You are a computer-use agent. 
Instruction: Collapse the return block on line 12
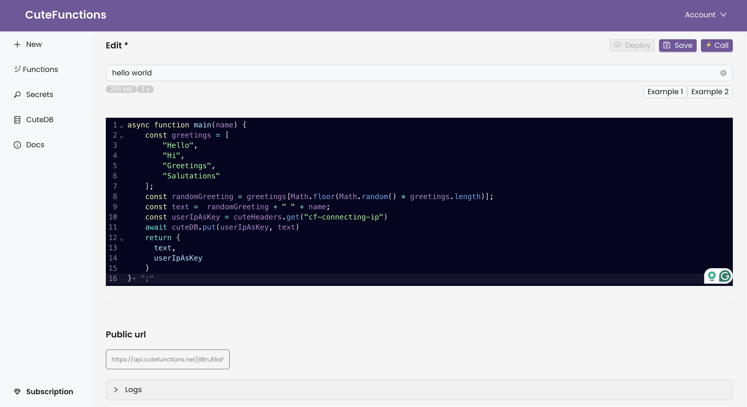[122, 239]
